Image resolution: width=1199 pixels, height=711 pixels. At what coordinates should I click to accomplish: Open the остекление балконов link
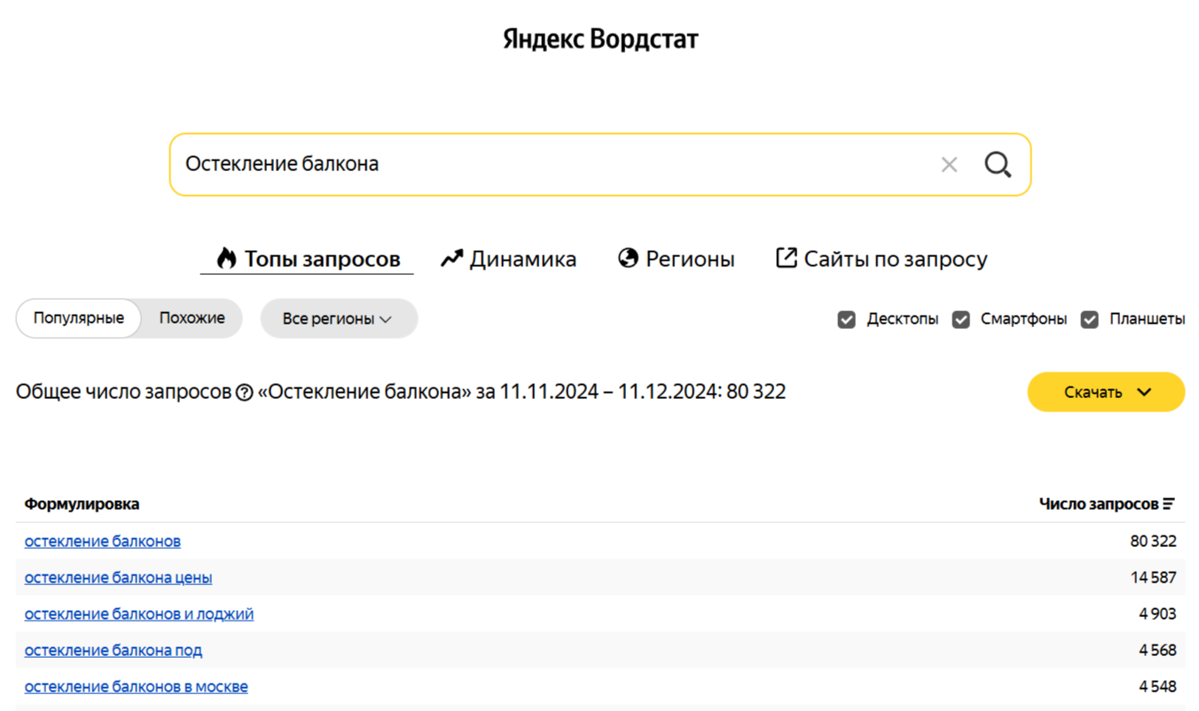point(103,541)
